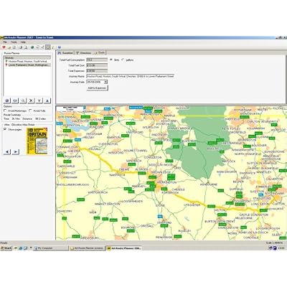Switch to AA Route Planner folder taskbar button
This screenshot has height=287, width=287.
(87, 248)
